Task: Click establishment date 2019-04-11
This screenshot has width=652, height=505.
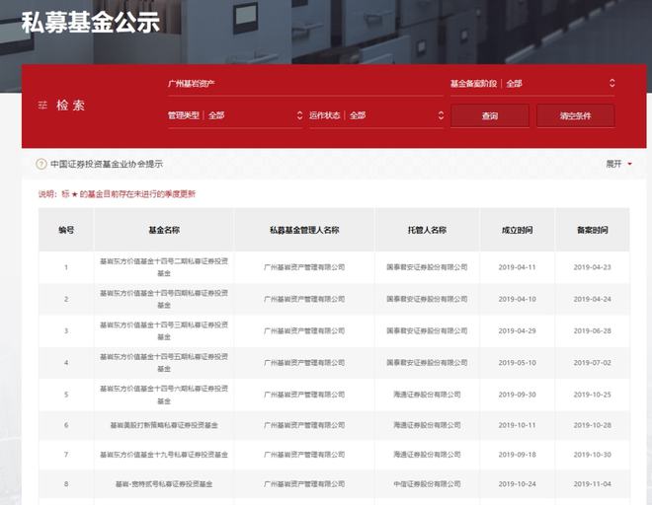Action: click(518, 267)
